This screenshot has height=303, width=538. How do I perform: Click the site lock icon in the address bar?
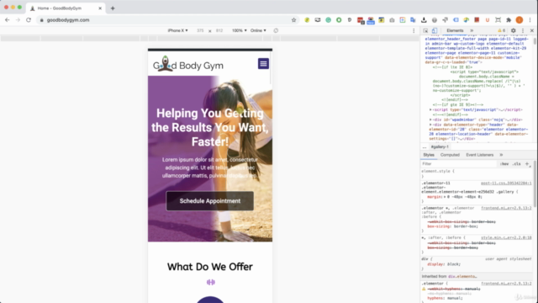[41, 20]
